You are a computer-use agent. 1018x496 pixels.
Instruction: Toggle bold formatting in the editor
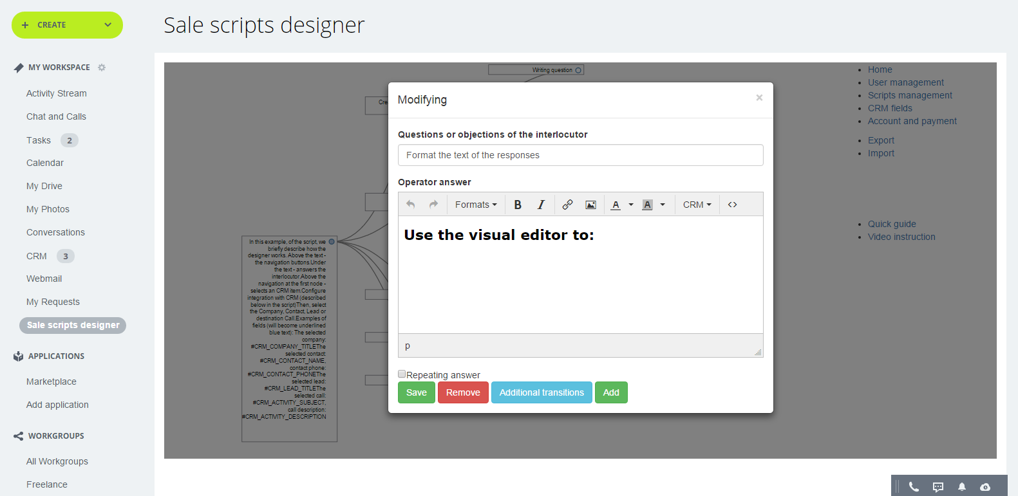pyautogui.click(x=518, y=205)
